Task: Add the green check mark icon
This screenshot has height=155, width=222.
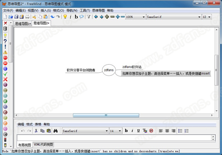Action: click(x=5, y=74)
